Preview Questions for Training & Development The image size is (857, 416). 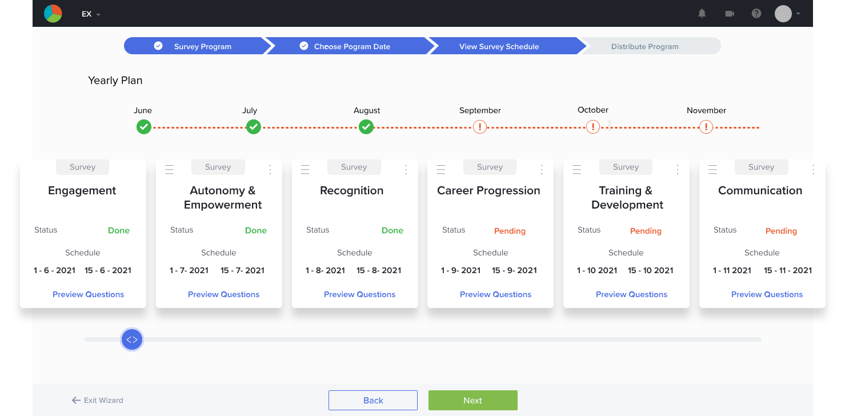pyautogui.click(x=631, y=294)
